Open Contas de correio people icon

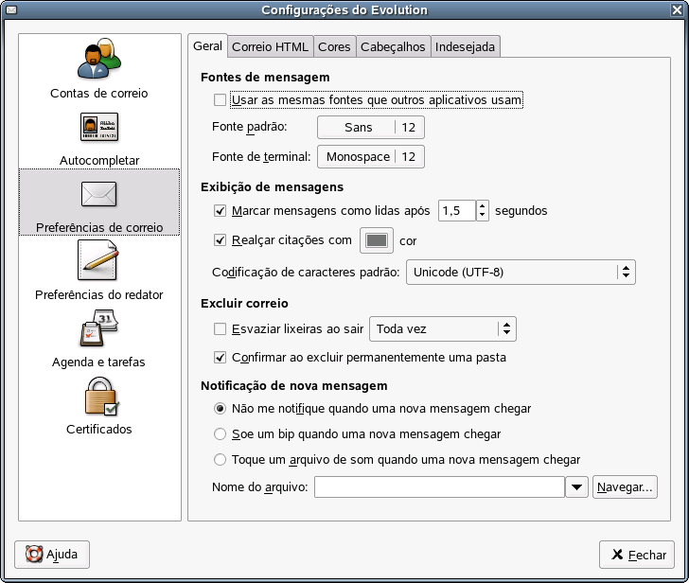[98, 59]
